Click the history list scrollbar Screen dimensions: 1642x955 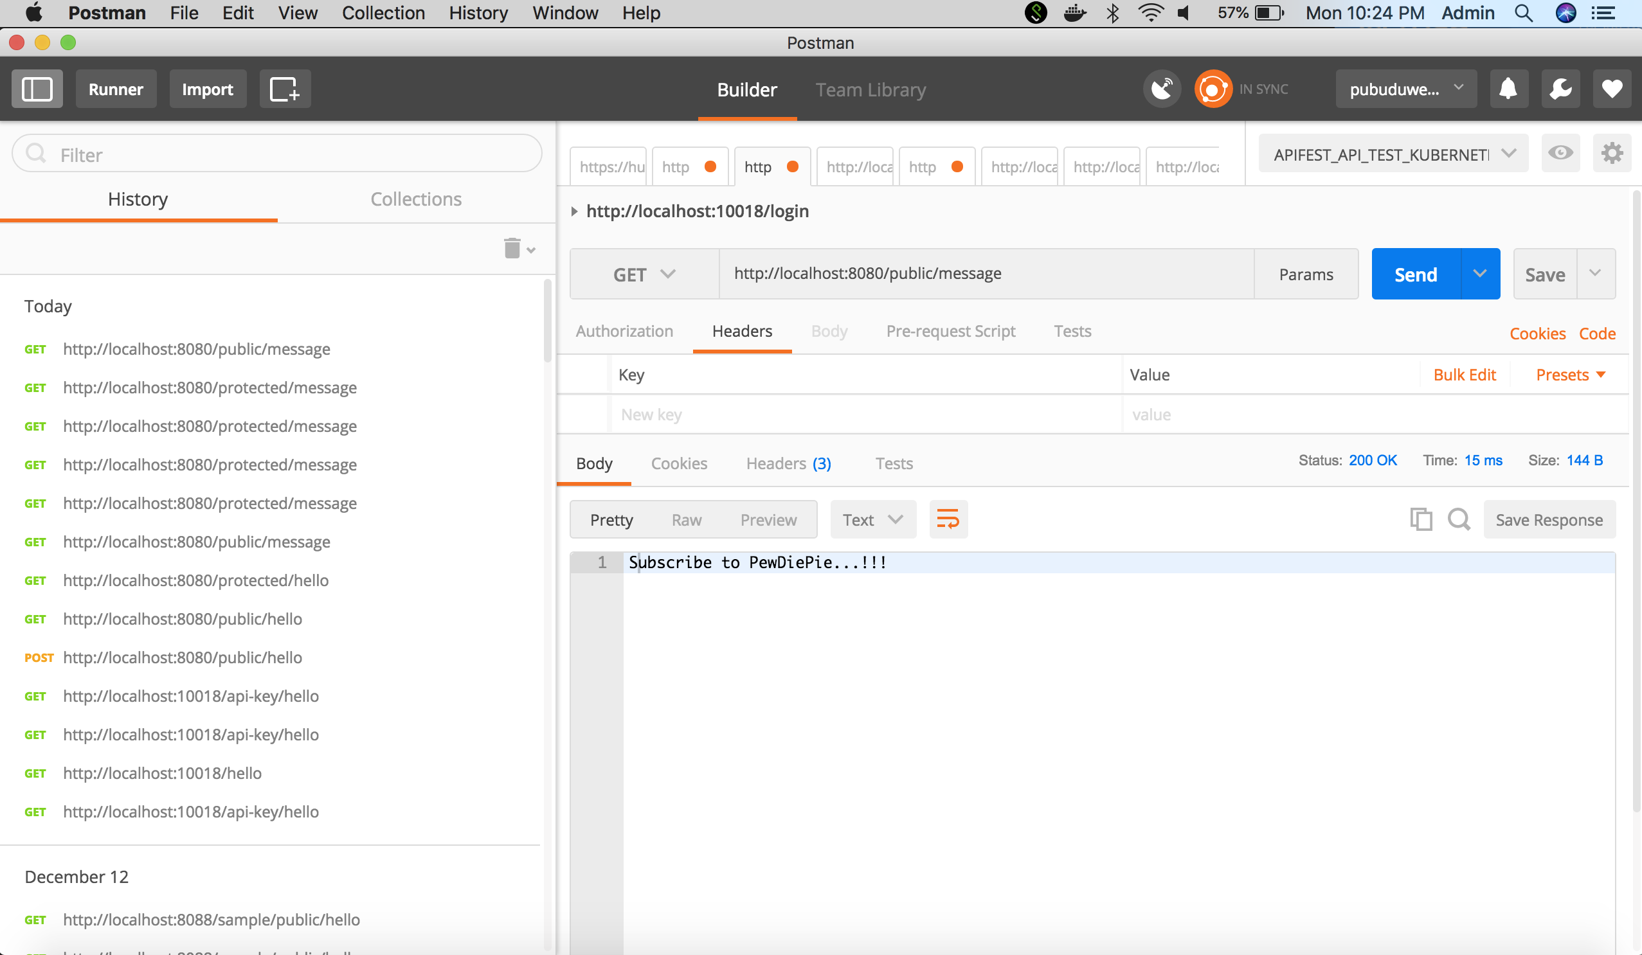tap(547, 321)
